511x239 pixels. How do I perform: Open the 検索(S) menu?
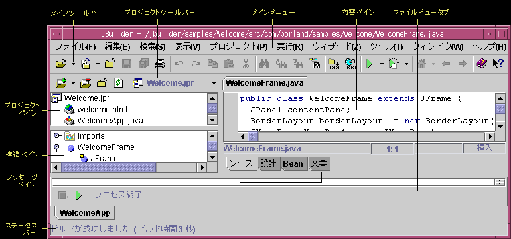tap(153, 47)
